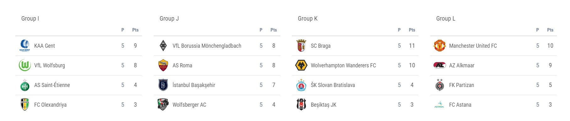
Task: Click the P column header in Group J
Action: click(261, 30)
